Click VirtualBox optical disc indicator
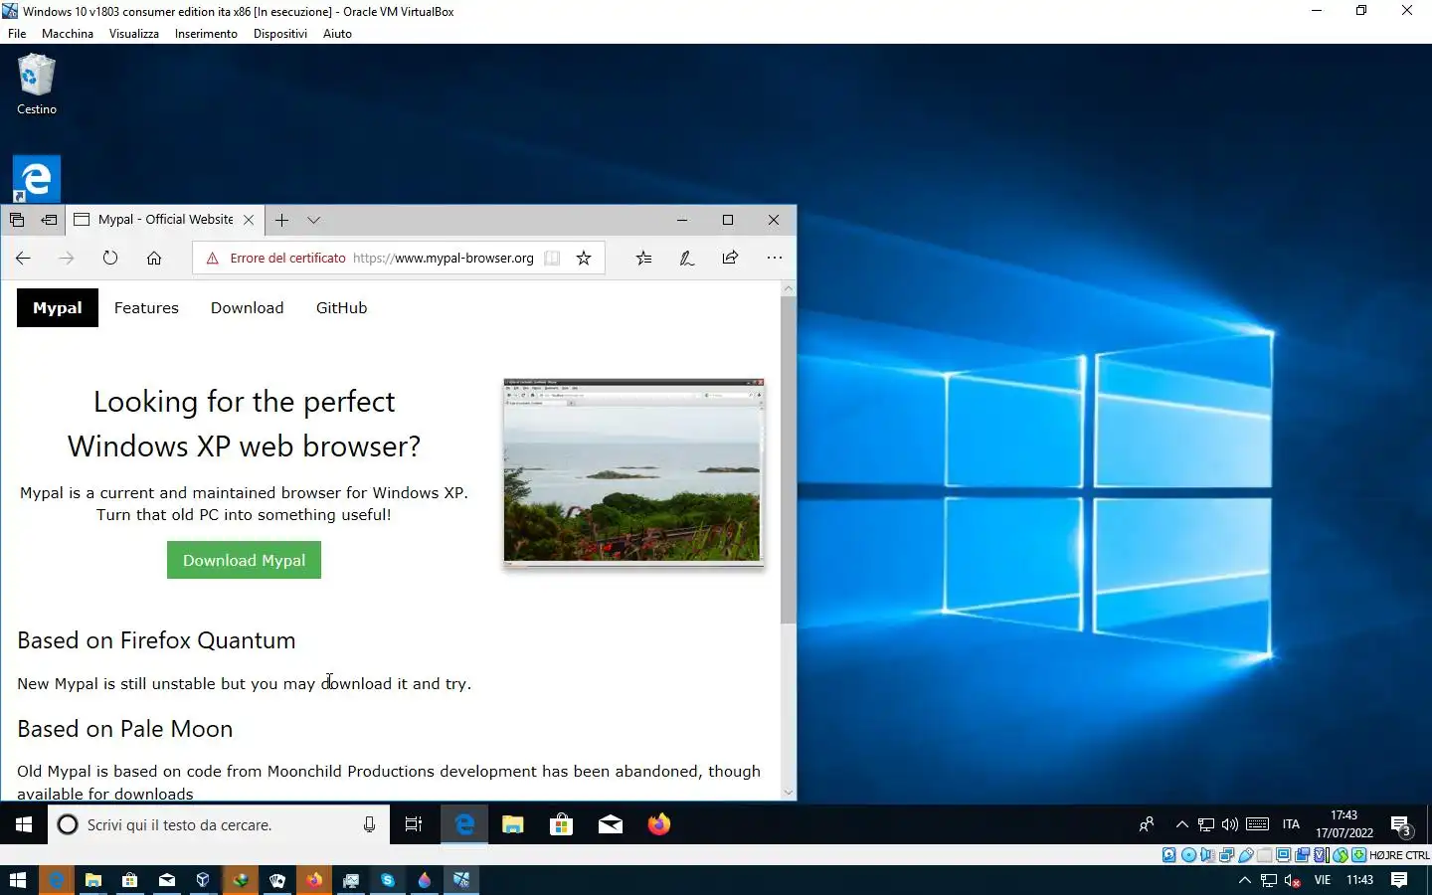The width and height of the screenshot is (1432, 895). click(x=1188, y=855)
